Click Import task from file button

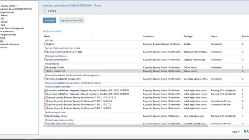pyautogui.click(x=71, y=21)
